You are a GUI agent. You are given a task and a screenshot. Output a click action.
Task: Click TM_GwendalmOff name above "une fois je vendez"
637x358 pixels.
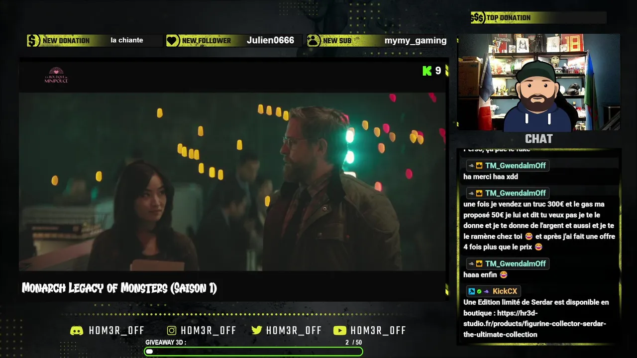click(x=516, y=193)
